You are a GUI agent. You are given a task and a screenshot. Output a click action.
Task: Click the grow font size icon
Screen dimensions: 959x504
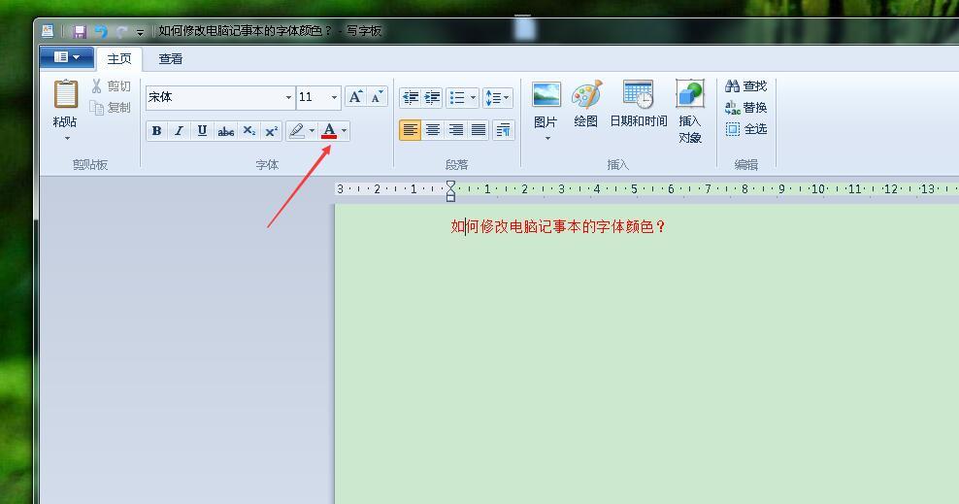pos(355,97)
